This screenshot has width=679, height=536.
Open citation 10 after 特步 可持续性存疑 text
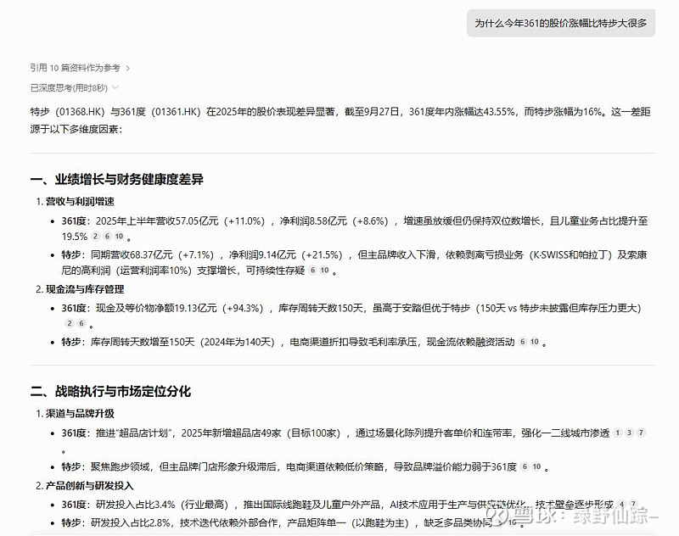[x=324, y=270]
